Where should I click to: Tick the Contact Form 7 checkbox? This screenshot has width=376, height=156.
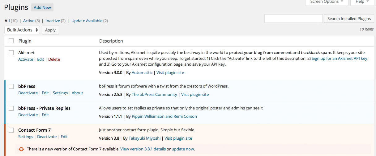pos(11,130)
